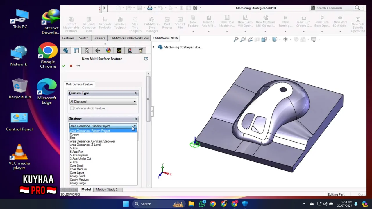Open the Options gear icon
The width and height of the screenshot is (372, 209).
pyautogui.click(x=195, y=8)
